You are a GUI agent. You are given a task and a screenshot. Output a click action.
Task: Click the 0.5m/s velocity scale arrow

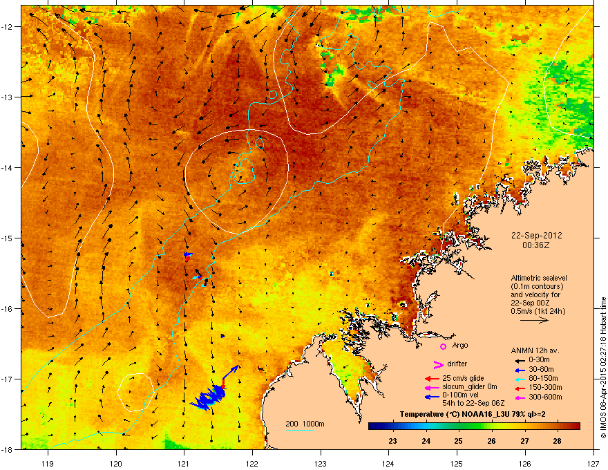coord(534,320)
